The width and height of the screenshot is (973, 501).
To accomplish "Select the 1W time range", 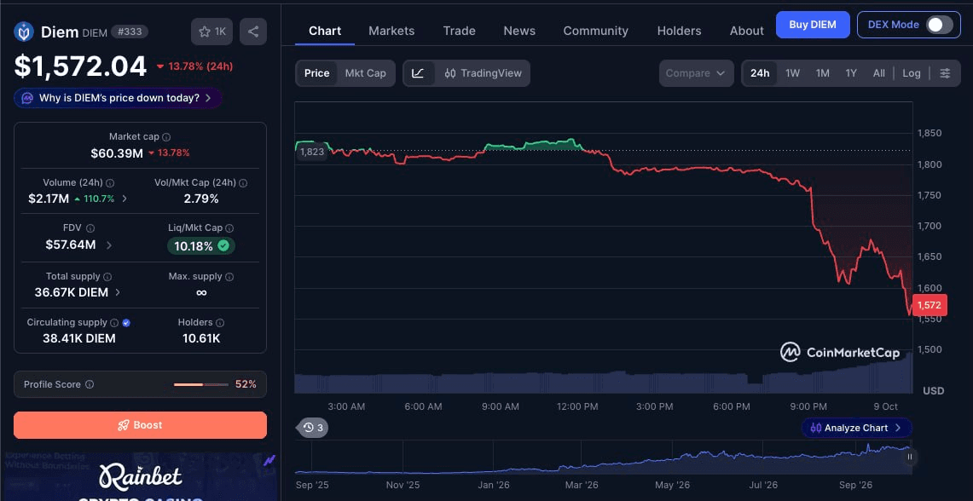I will (x=792, y=73).
